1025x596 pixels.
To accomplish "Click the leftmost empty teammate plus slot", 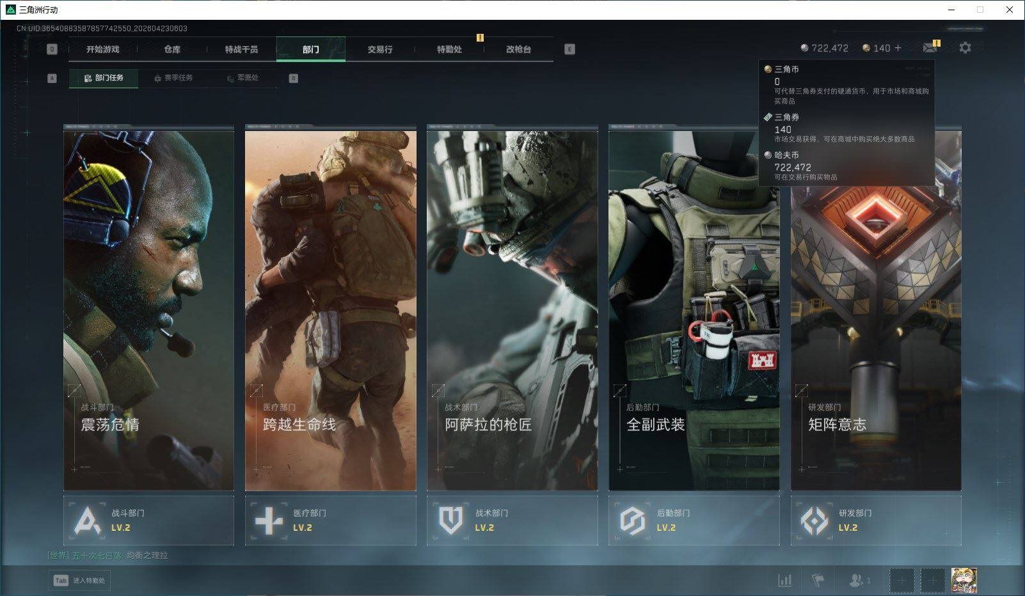I will click(x=902, y=580).
